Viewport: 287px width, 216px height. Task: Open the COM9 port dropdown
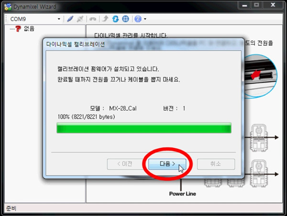click(x=59, y=19)
